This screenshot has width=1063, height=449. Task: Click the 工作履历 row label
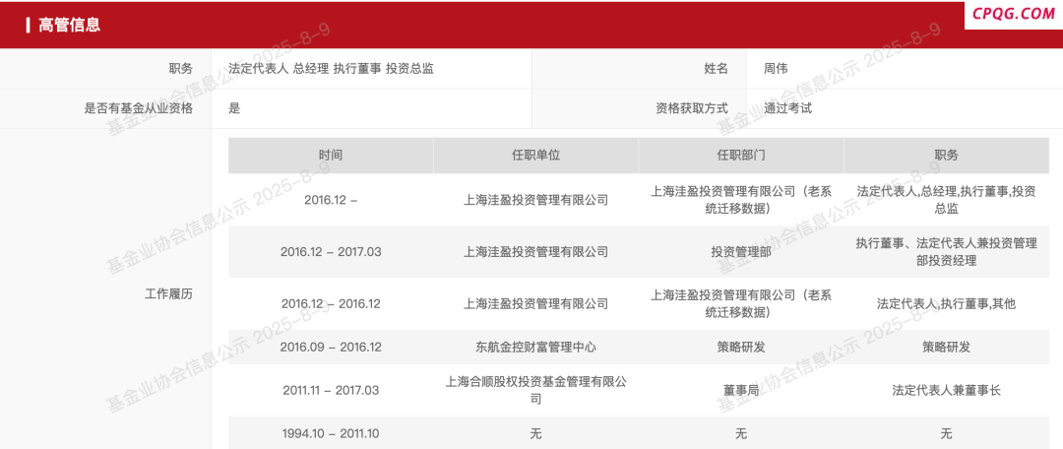coord(169,294)
